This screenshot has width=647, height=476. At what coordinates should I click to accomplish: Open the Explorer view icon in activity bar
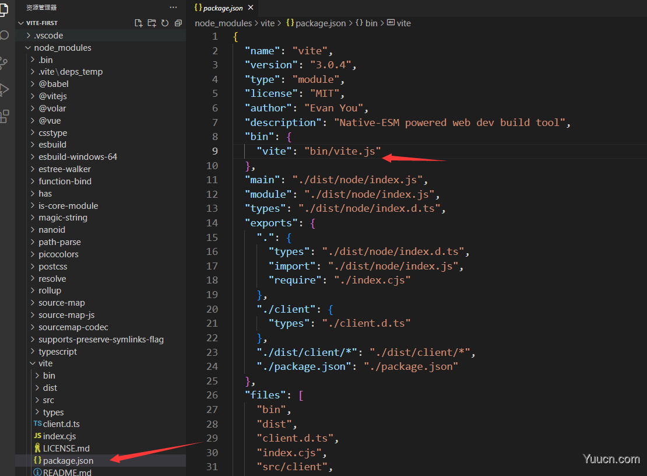point(3,9)
